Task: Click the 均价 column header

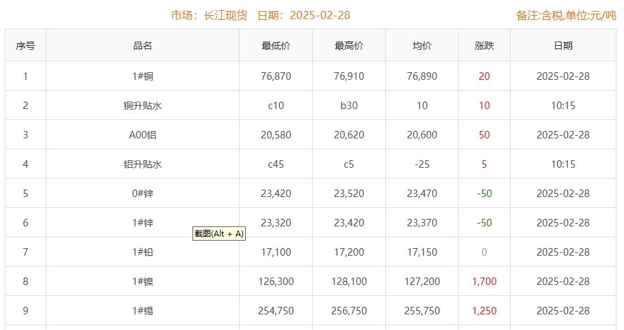Action: (422, 46)
